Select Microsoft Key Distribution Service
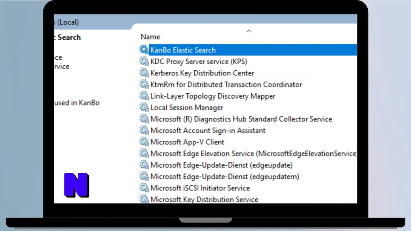 [x=204, y=200]
